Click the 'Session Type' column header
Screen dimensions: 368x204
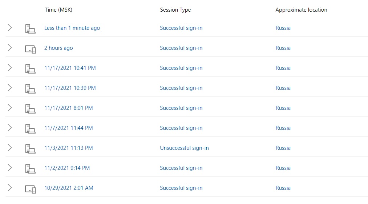coord(175,10)
